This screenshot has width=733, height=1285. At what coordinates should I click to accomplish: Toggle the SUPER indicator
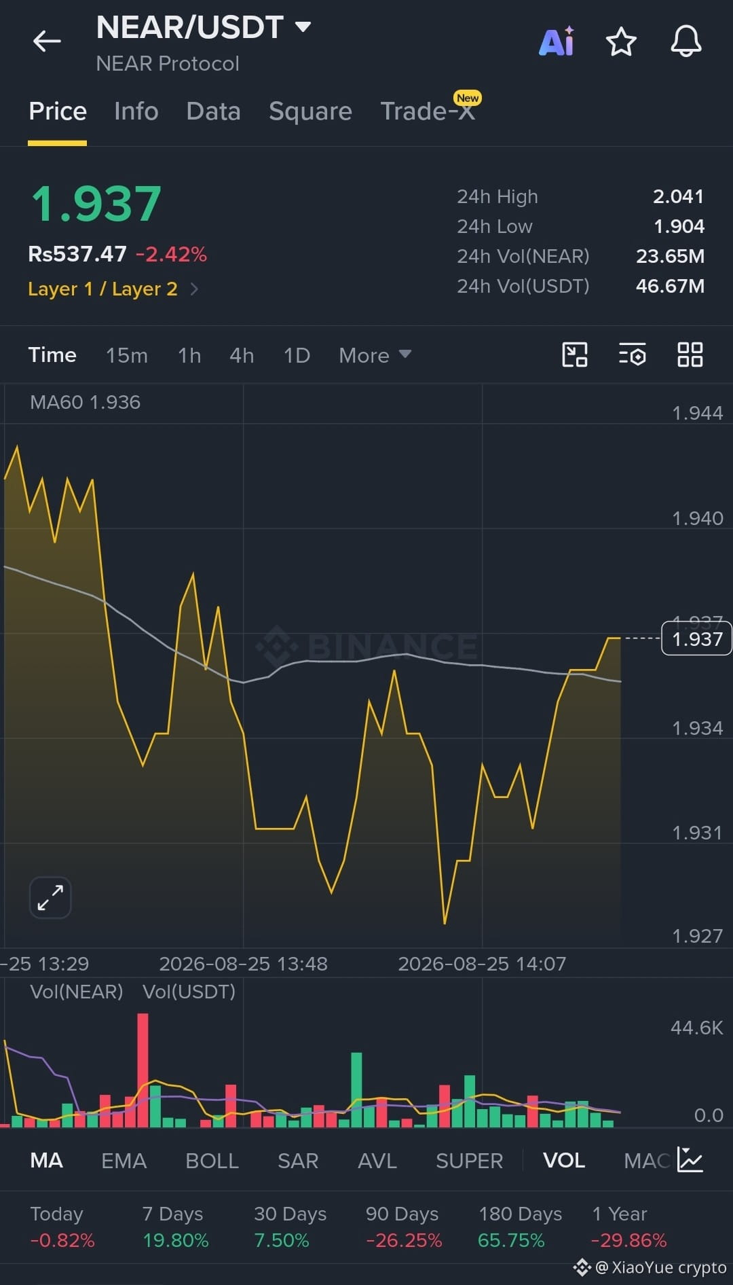pyautogui.click(x=469, y=1161)
